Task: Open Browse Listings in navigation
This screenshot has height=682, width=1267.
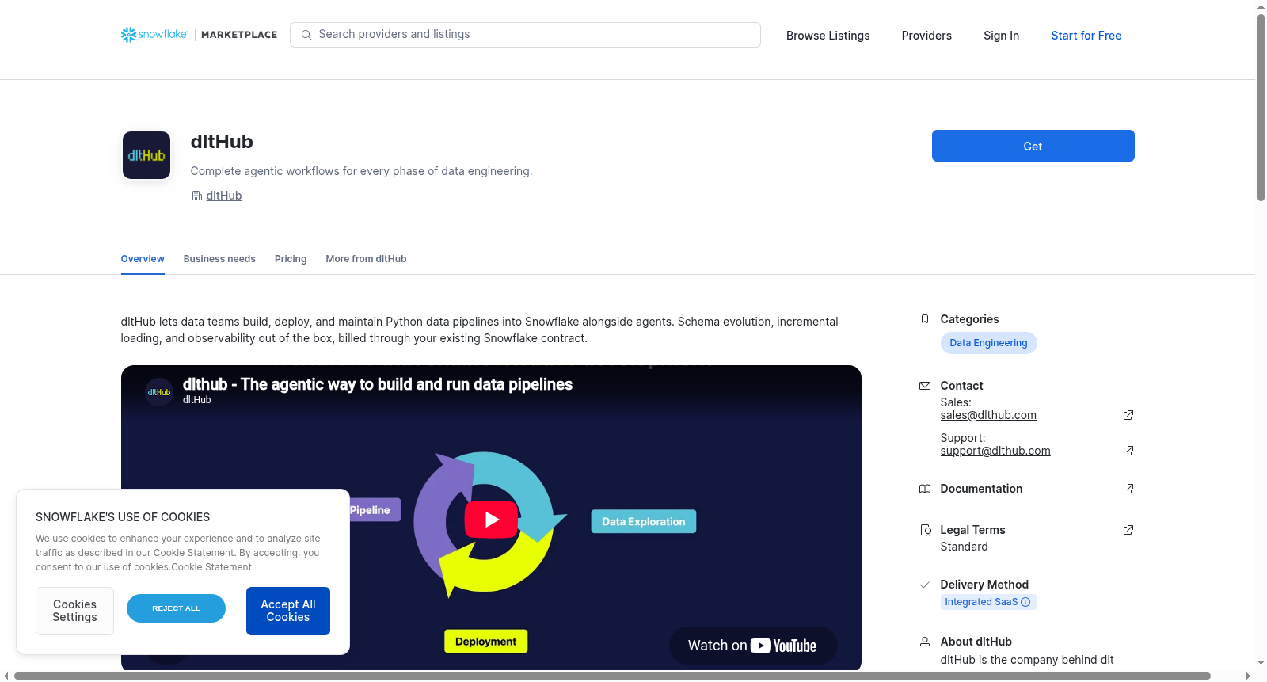Action: pos(828,36)
